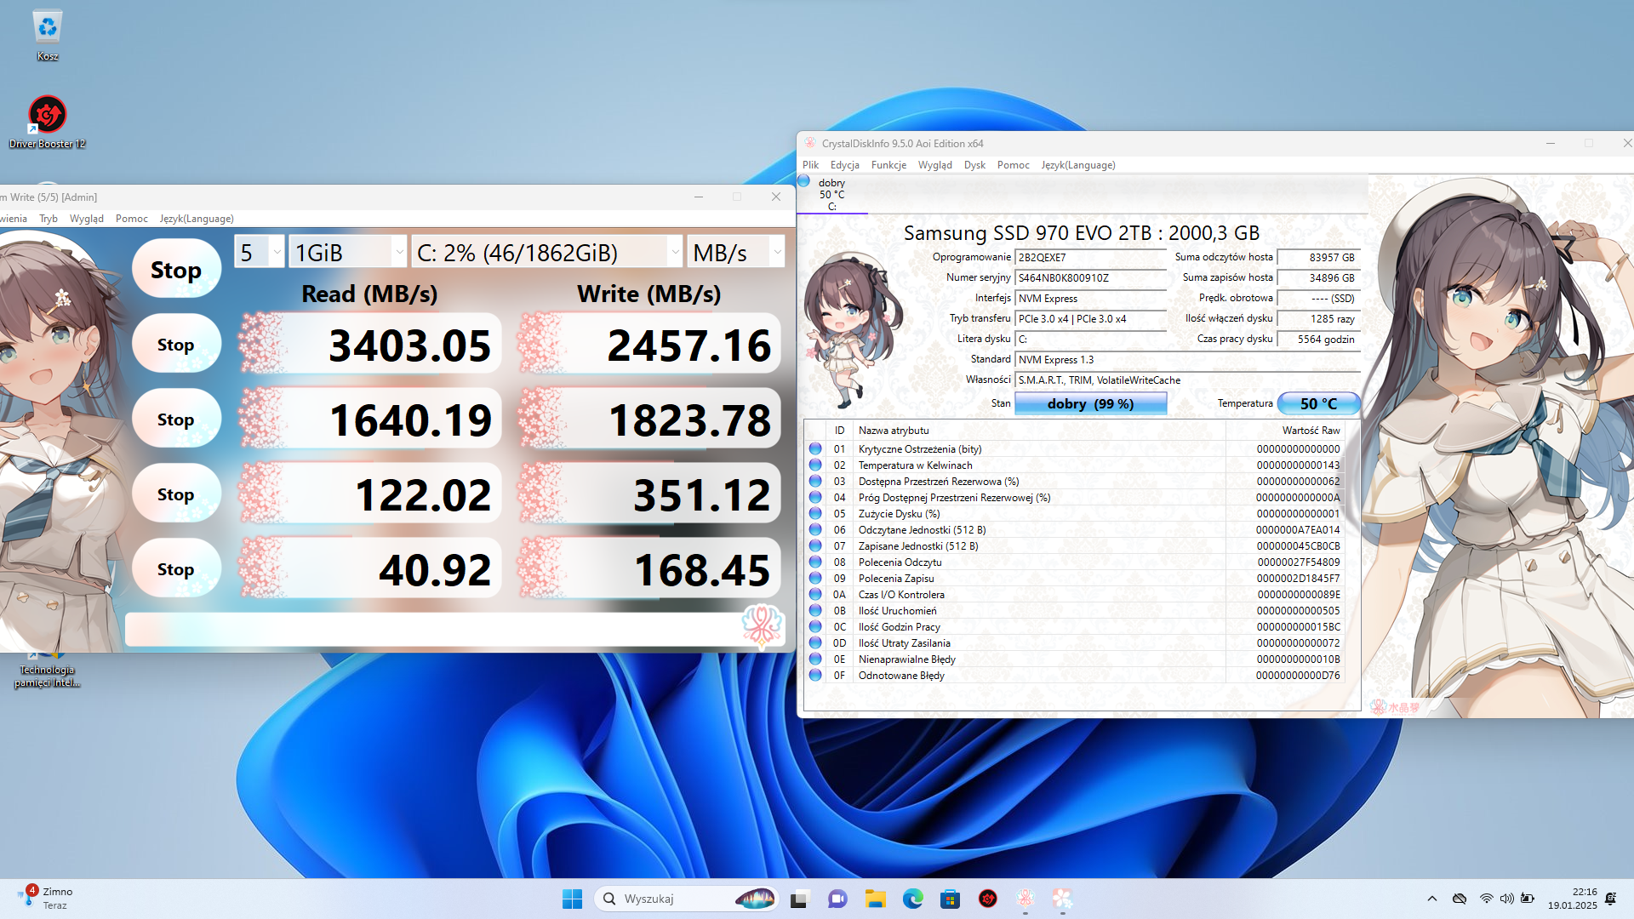Open Microsoft Store from the taskbar
The image size is (1634, 919).
(951, 899)
